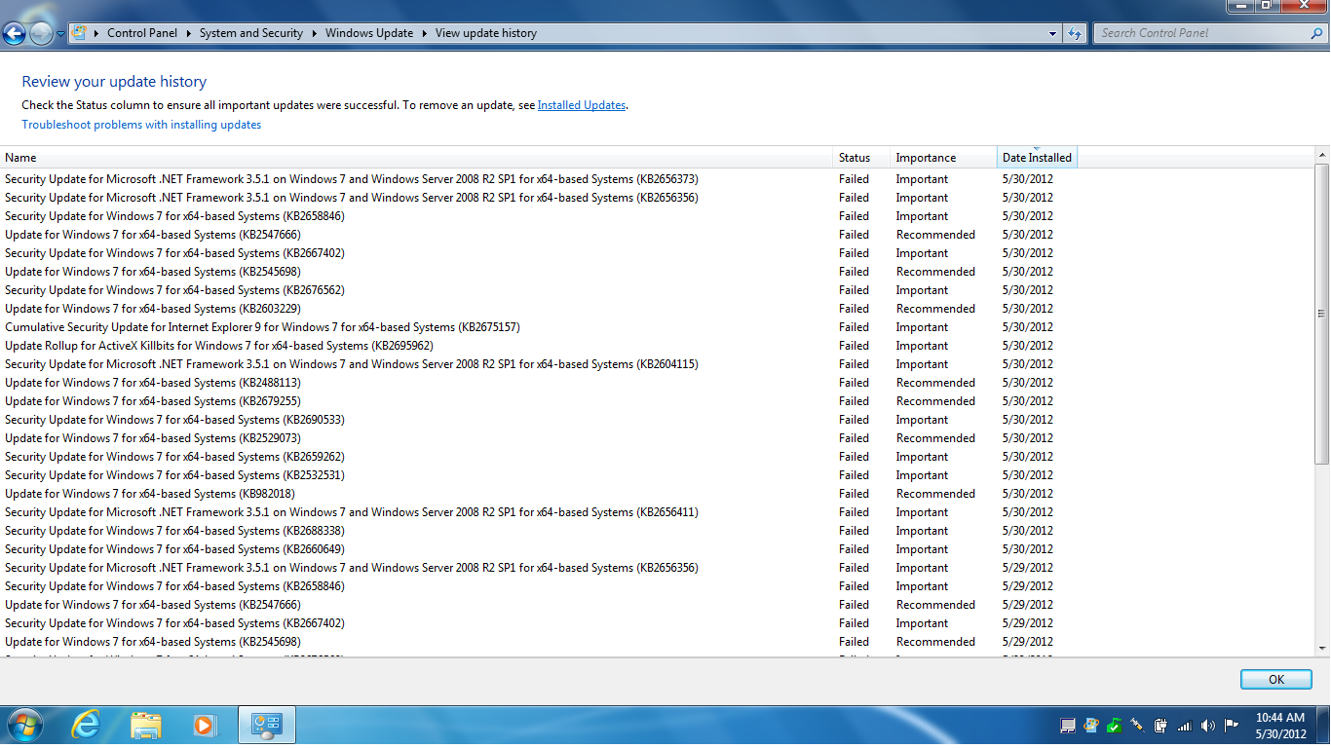Screen dimensions: 1331x748
Task: Open the Installed Updates link
Action: tap(582, 105)
